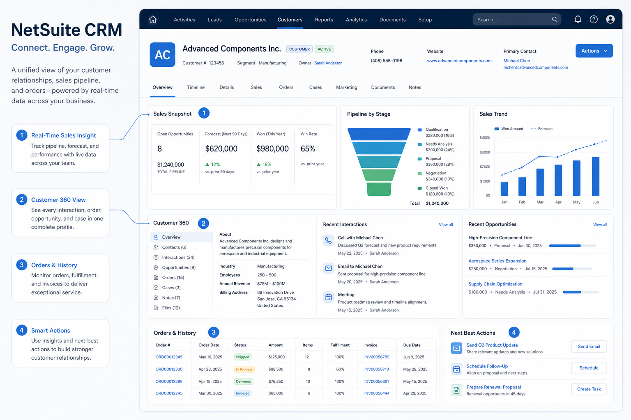Click the mail icon for Send Q2 Product Update

(456, 348)
